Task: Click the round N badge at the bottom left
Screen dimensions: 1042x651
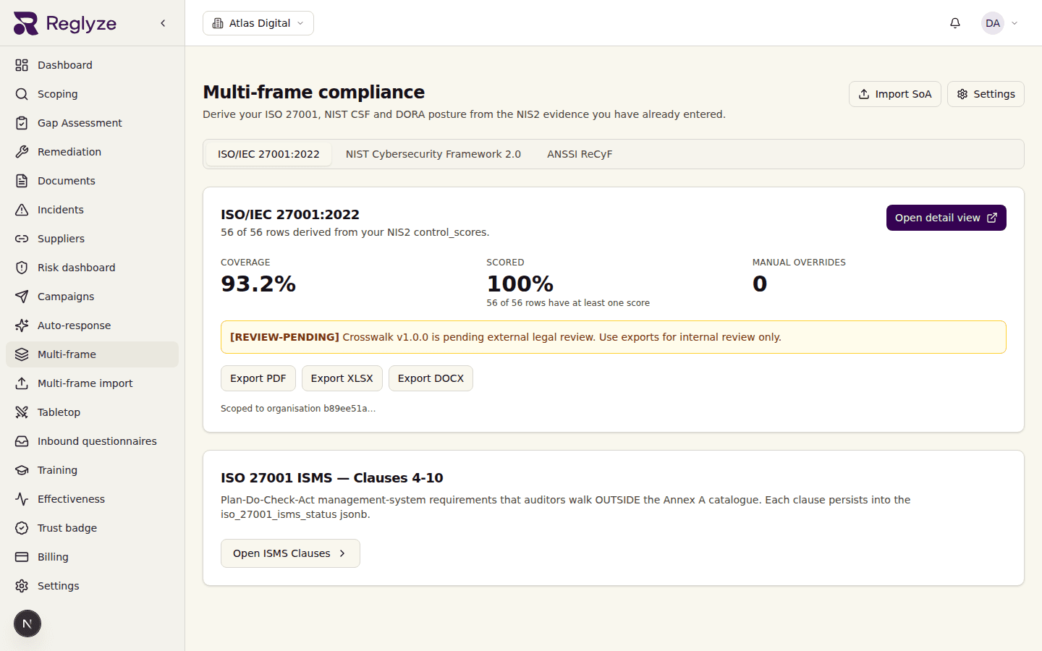Action: (27, 624)
